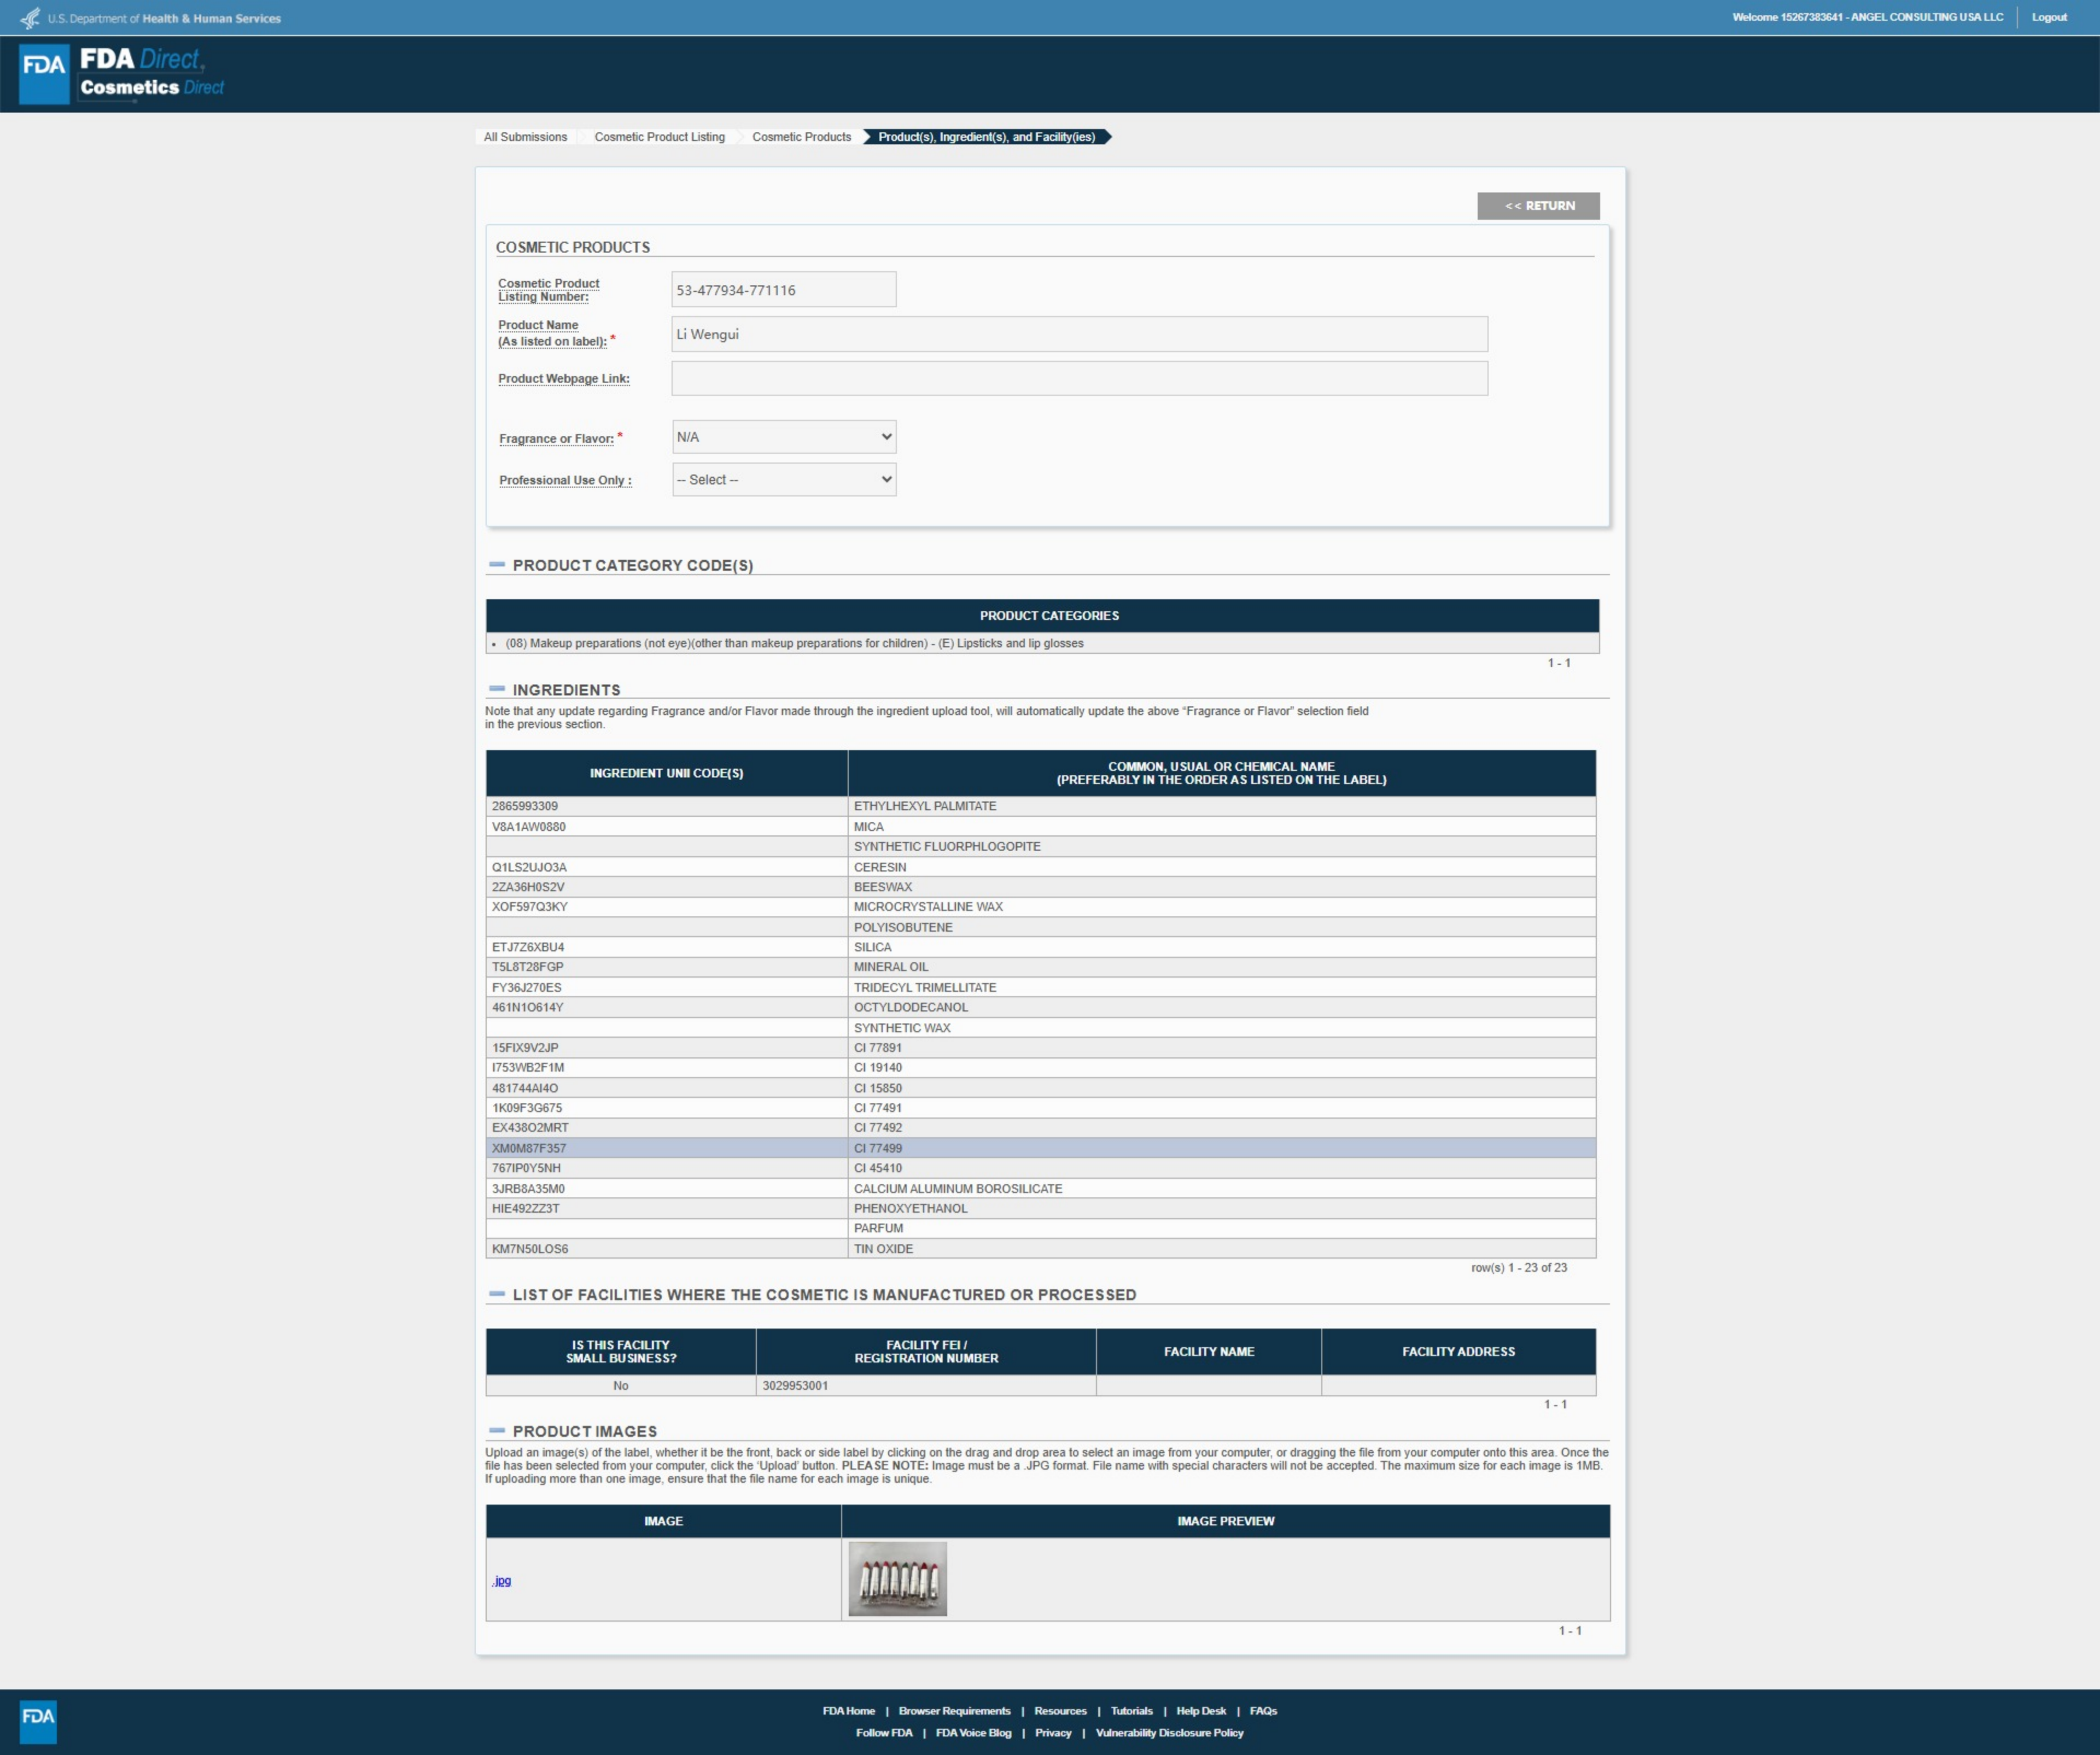Open the Professional Use Only dropdown

pyautogui.click(x=783, y=480)
